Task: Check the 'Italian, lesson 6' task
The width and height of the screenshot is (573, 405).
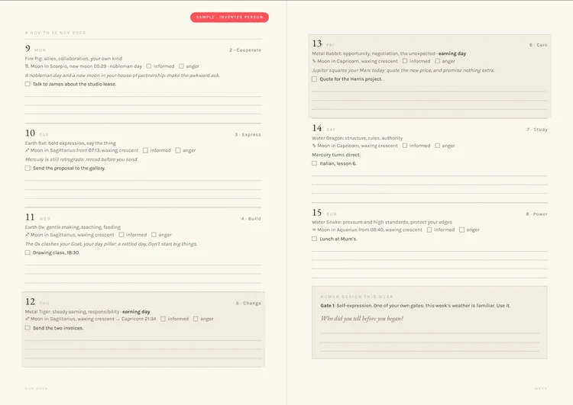Action: point(314,163)
